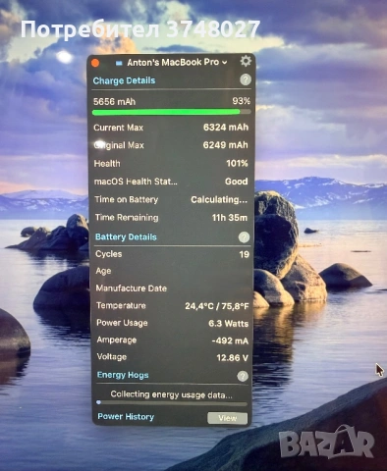Select the Energy Hogs section heading
387x471 pixels.
click(123, 375)
